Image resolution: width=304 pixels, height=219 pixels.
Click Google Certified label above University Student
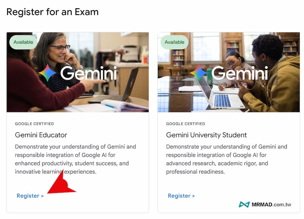[185, 124]
